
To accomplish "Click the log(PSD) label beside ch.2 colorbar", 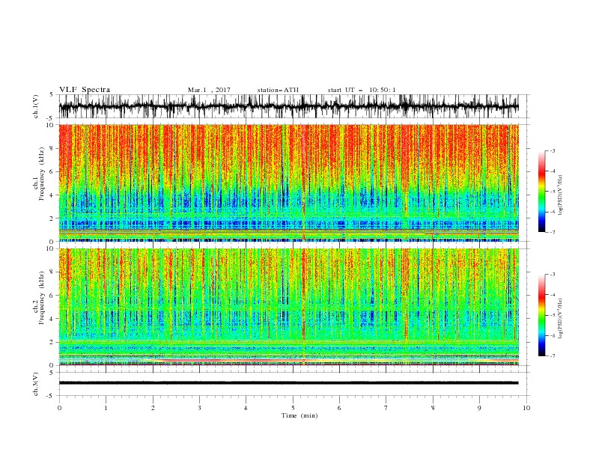I will point(561,318).
